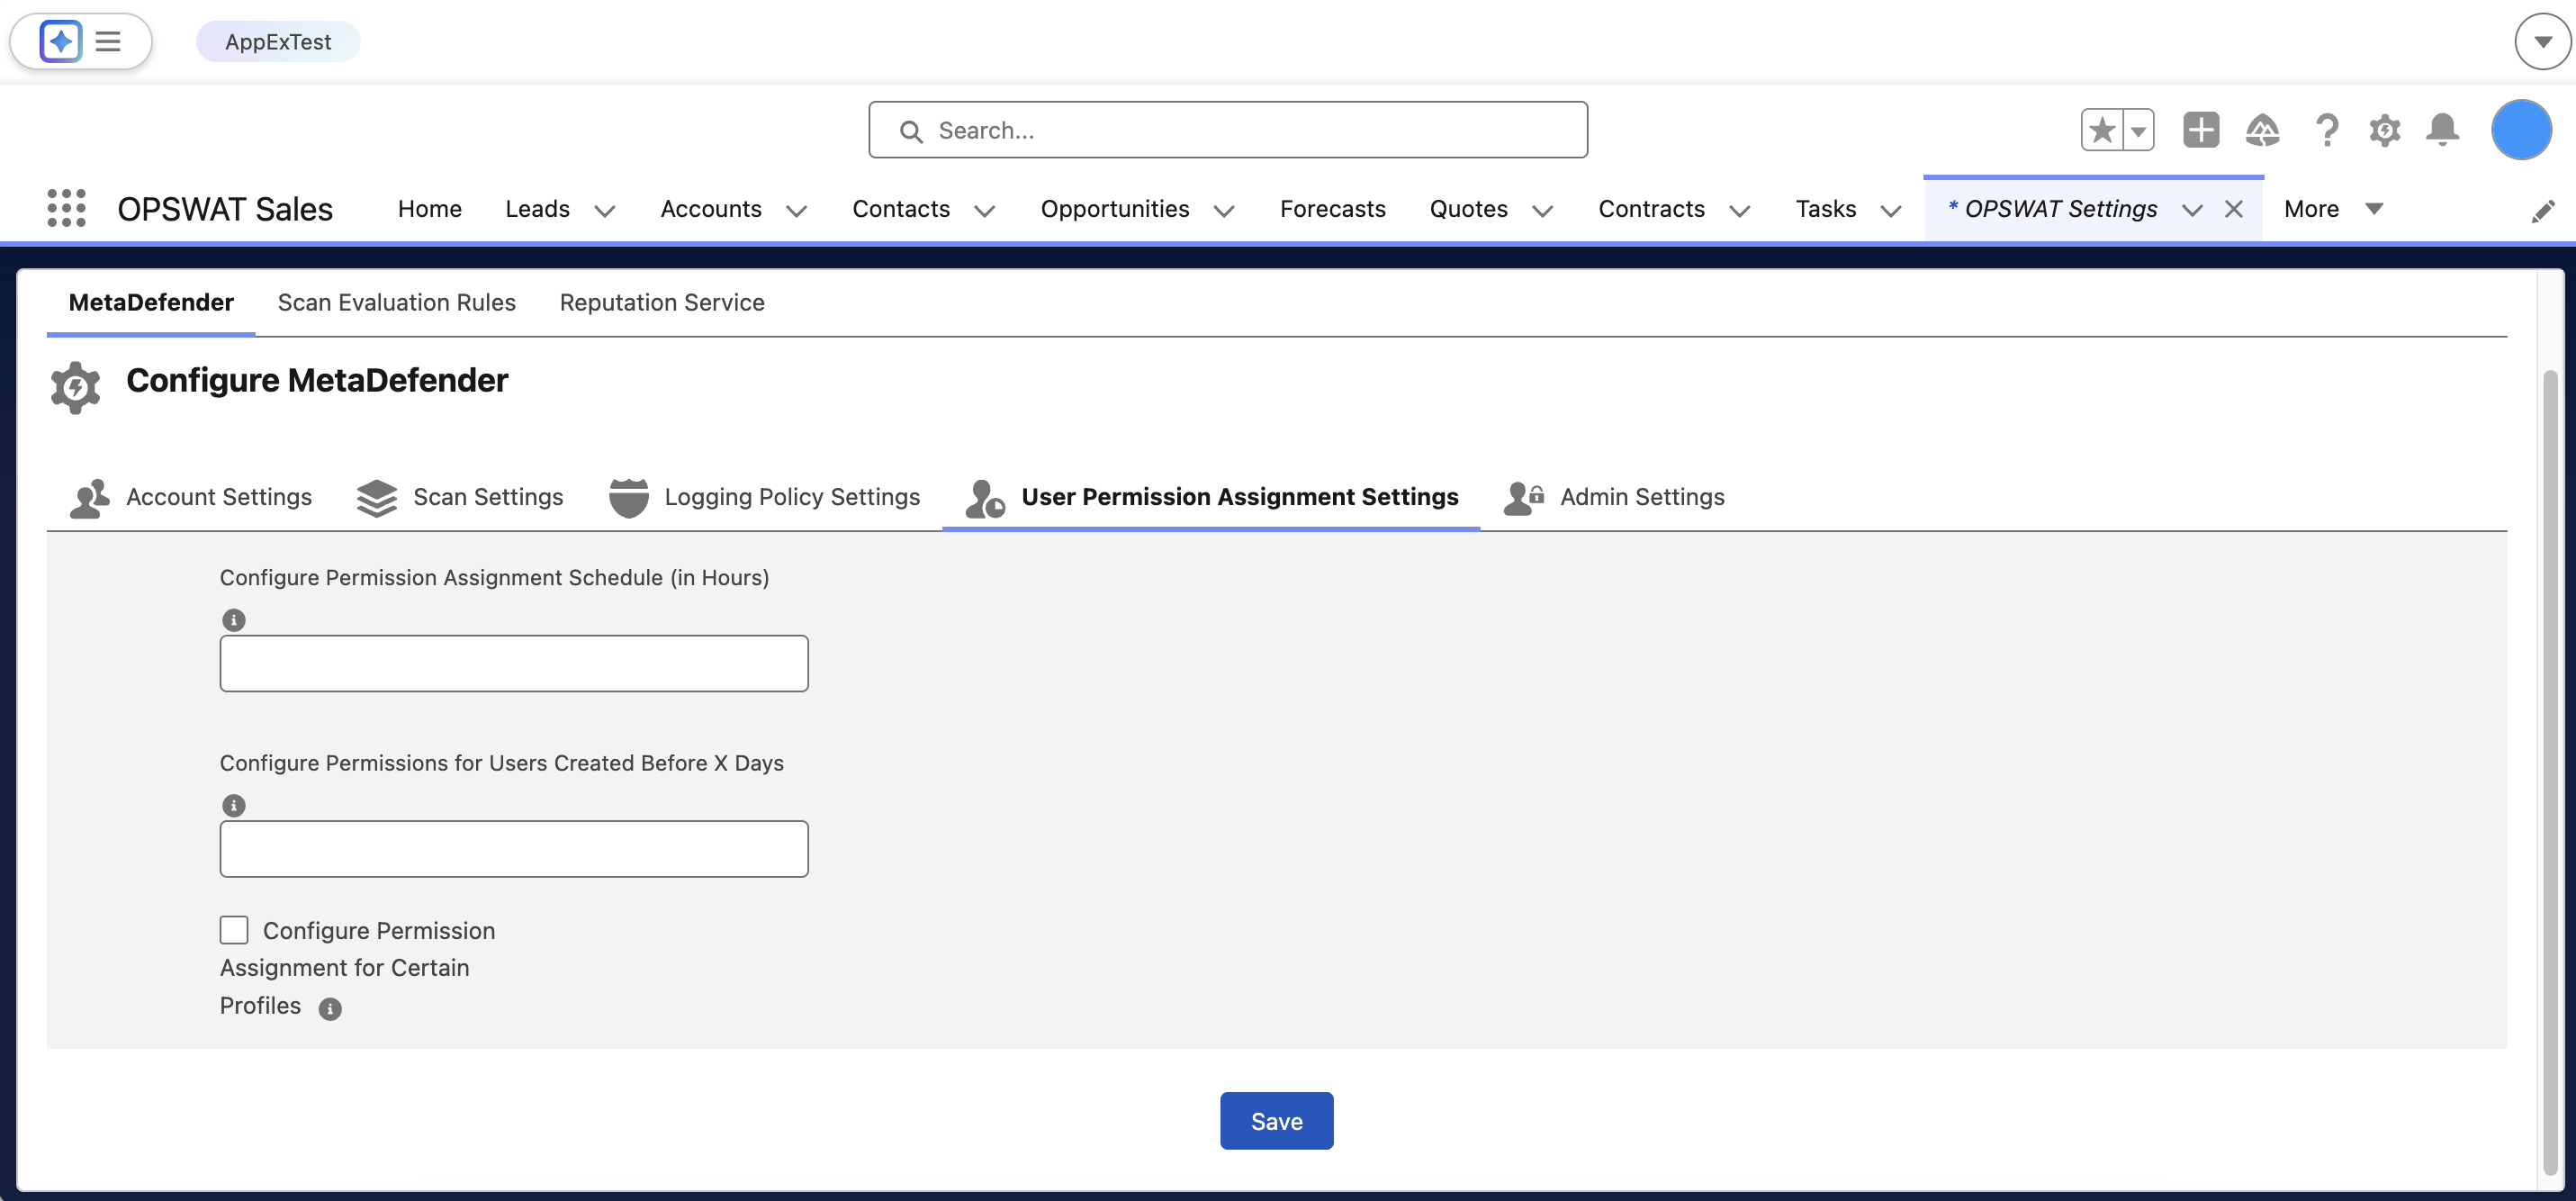This screenshot has height=1201, width=2576.
Task: Click the page vertical scrollbar
Action: click(2550, 770)
